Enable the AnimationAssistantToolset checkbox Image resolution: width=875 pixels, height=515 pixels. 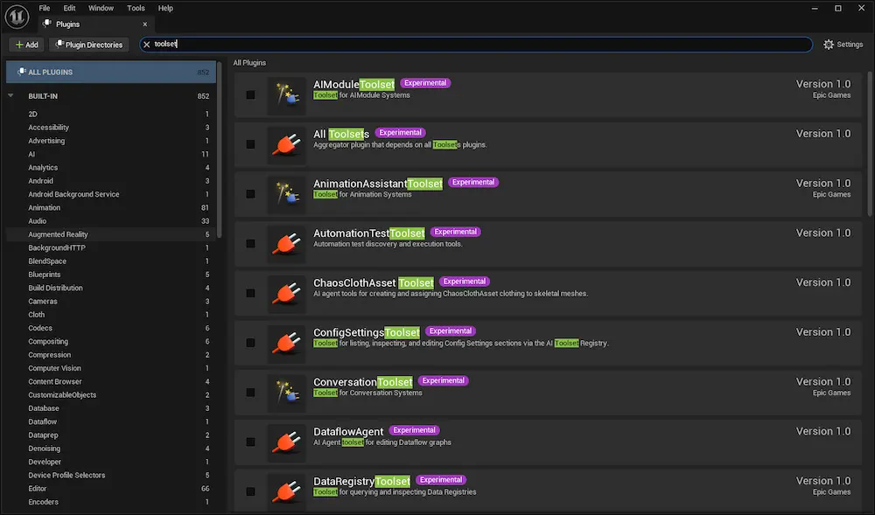tap(250, 194)
